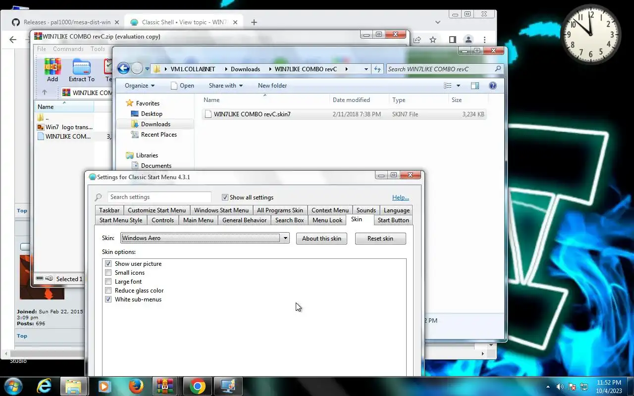Expand the Share with dropdown
The height and width of the screenshot is (396, 634).
(x=226, y=86)
